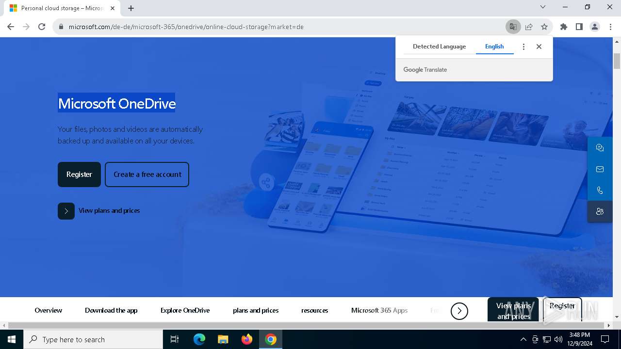Image resolution: width=621 pixels, height=349 pixels.
Task: Click the Microsoft OneDrive heading text
Action: click(117, 103)
